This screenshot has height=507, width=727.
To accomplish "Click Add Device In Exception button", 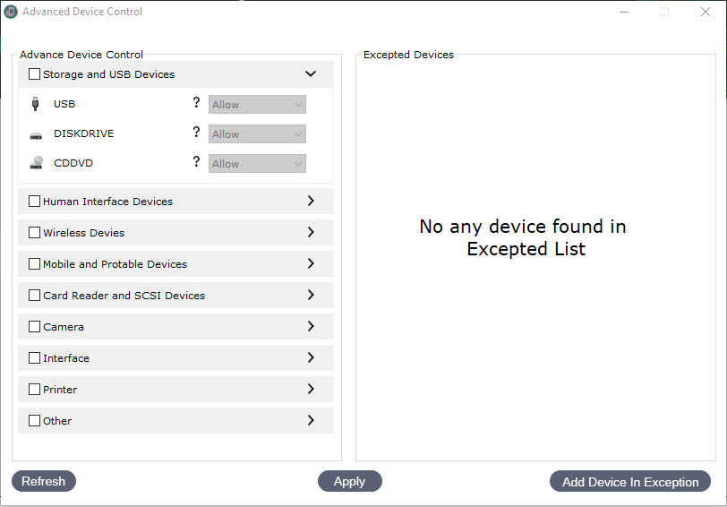I will [x=629, y=482].
